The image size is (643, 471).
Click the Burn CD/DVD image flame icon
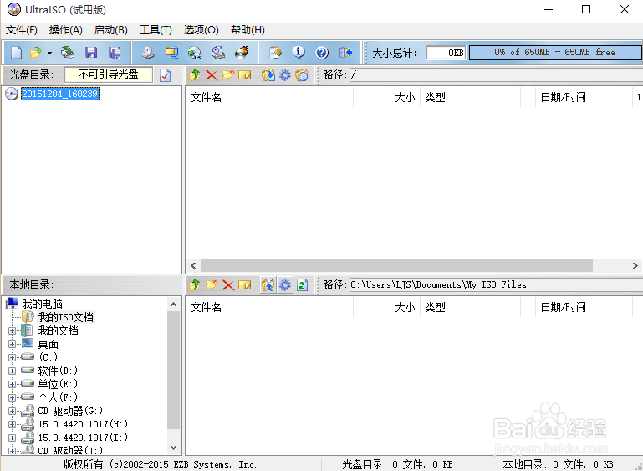[242, 53]
